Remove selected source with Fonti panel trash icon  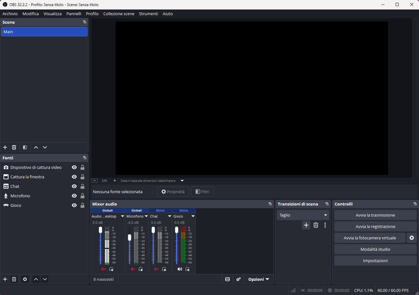(14, 279)
